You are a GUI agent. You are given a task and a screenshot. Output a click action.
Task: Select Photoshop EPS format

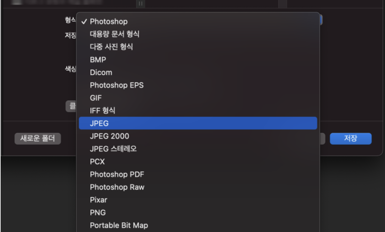117,85
